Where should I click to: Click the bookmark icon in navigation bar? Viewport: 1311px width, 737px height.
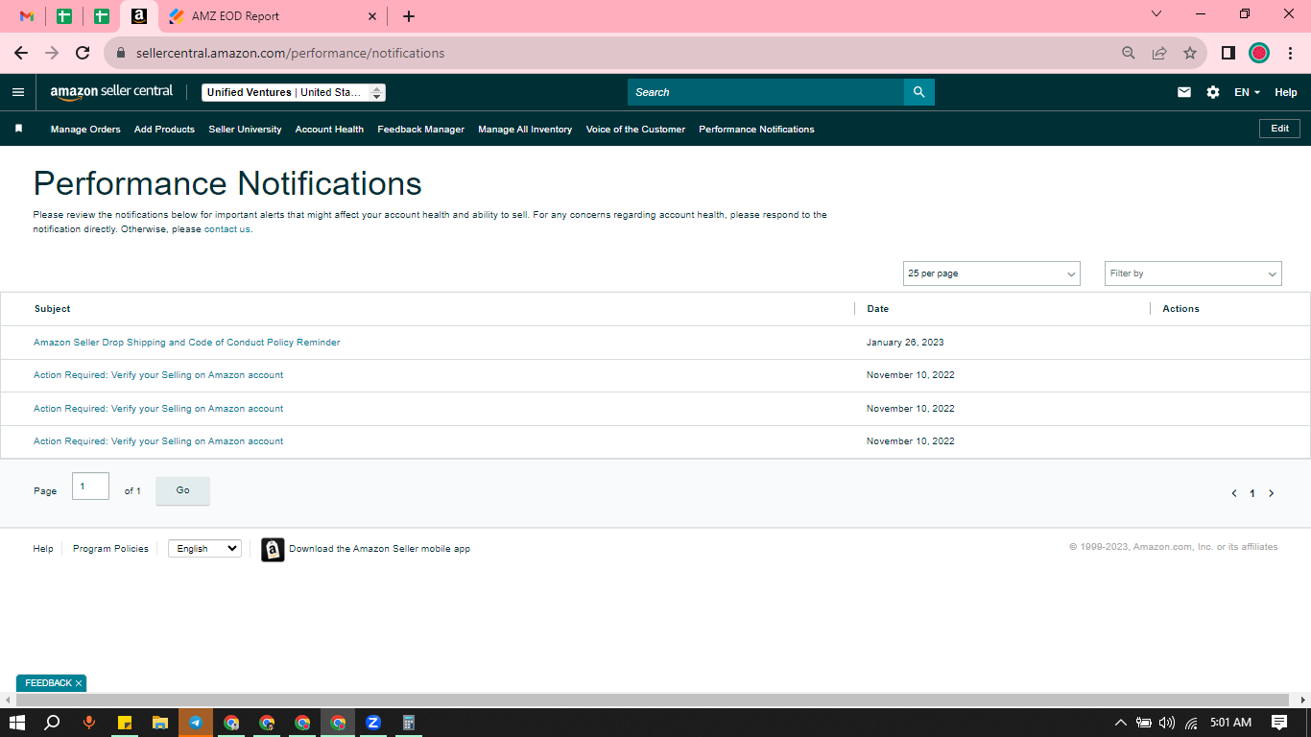coord(18,129)
